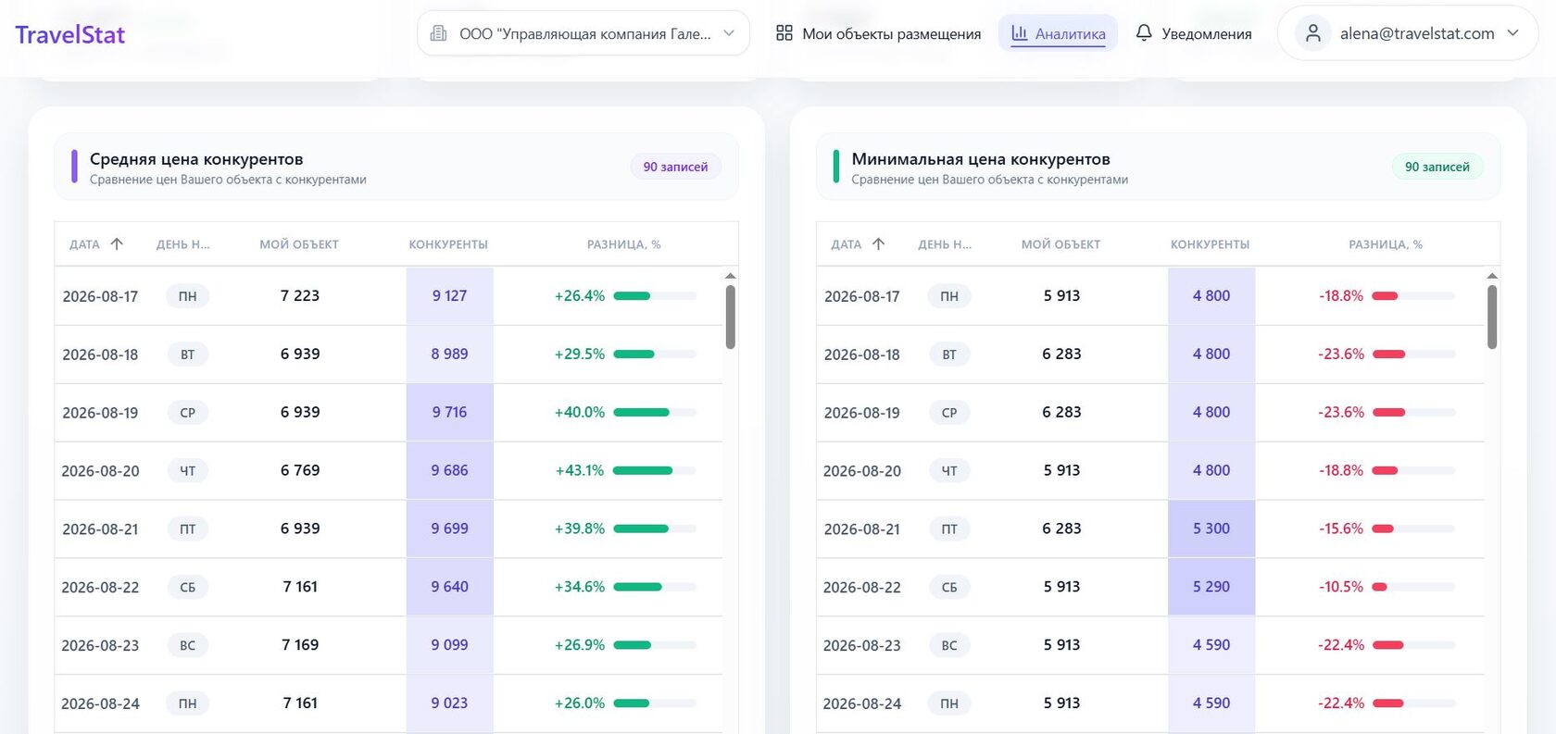The width and height of the screenshot is (1556, 734).
Task: Sort by ДАТА header in minimum price table
Action: click(x=847, y=244)
